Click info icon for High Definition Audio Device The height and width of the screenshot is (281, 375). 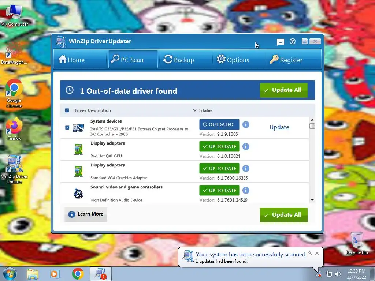pos(246,190)
